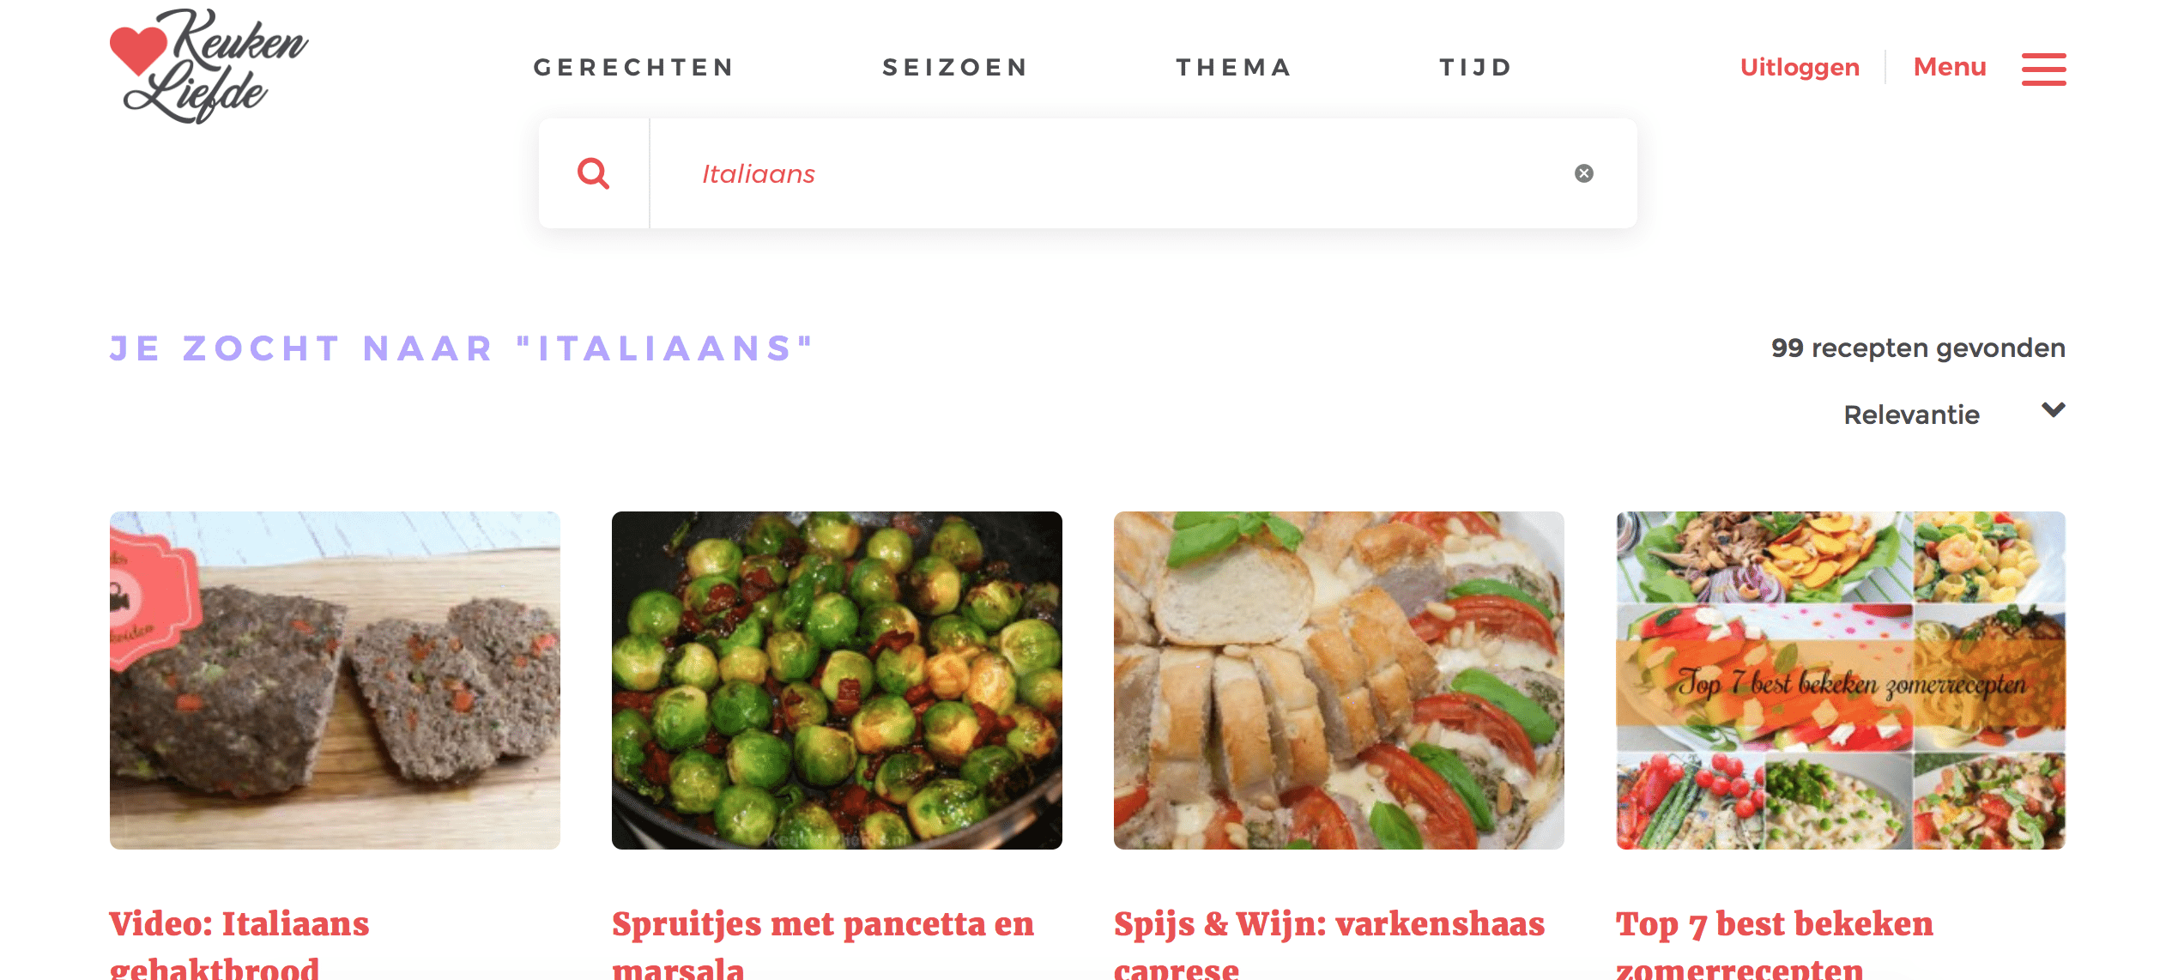Screen dimensions: 2166x980
Task: Open the spruitjes with pancetta photo
Action: [x=837, y=680]
